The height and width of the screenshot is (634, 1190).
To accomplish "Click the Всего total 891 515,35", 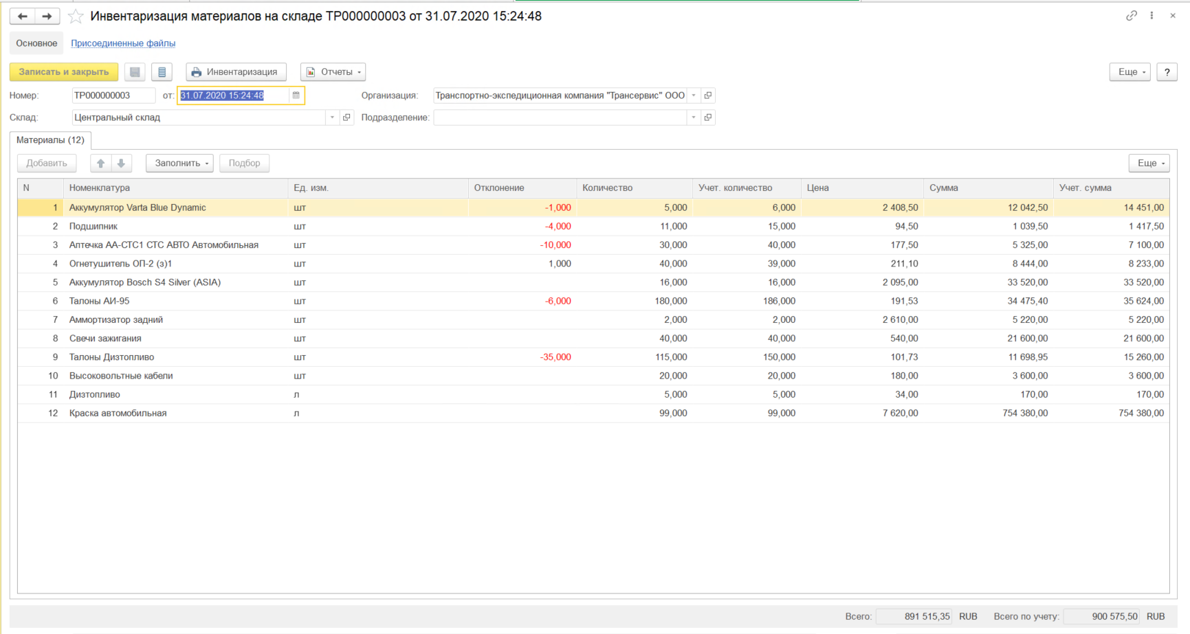I will (913, 616).
